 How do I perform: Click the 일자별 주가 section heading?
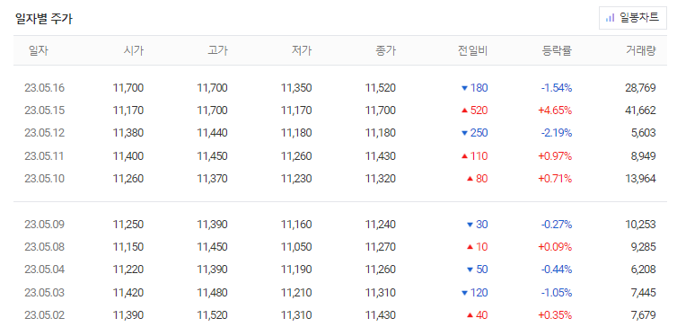43,19
